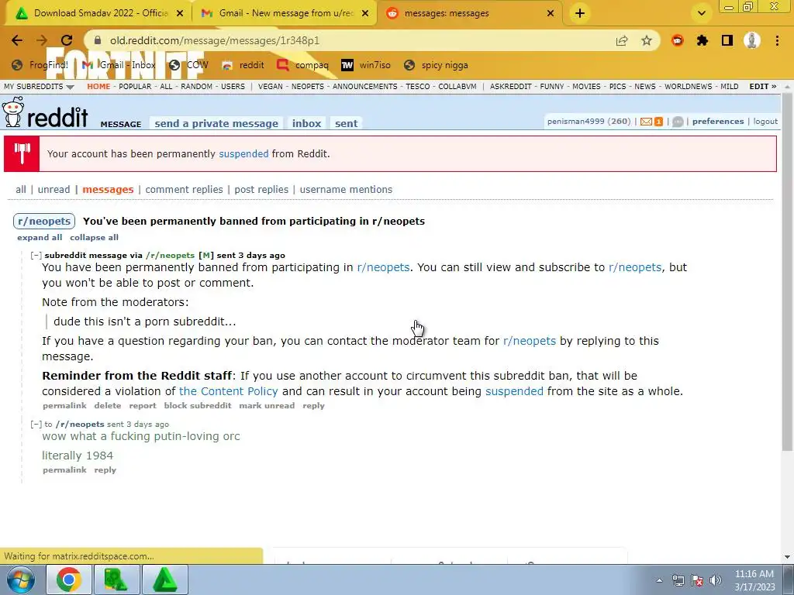
Task: Click the r/neopets subject tag
Action: click(44, 221)
